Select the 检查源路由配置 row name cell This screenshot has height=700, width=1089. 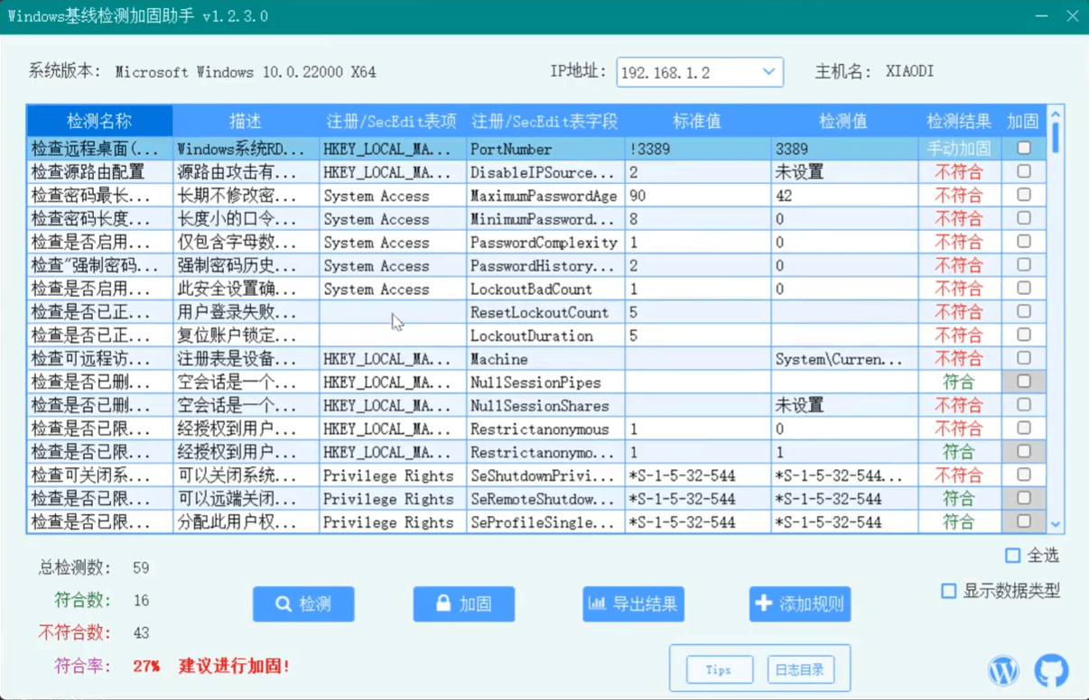99,171
